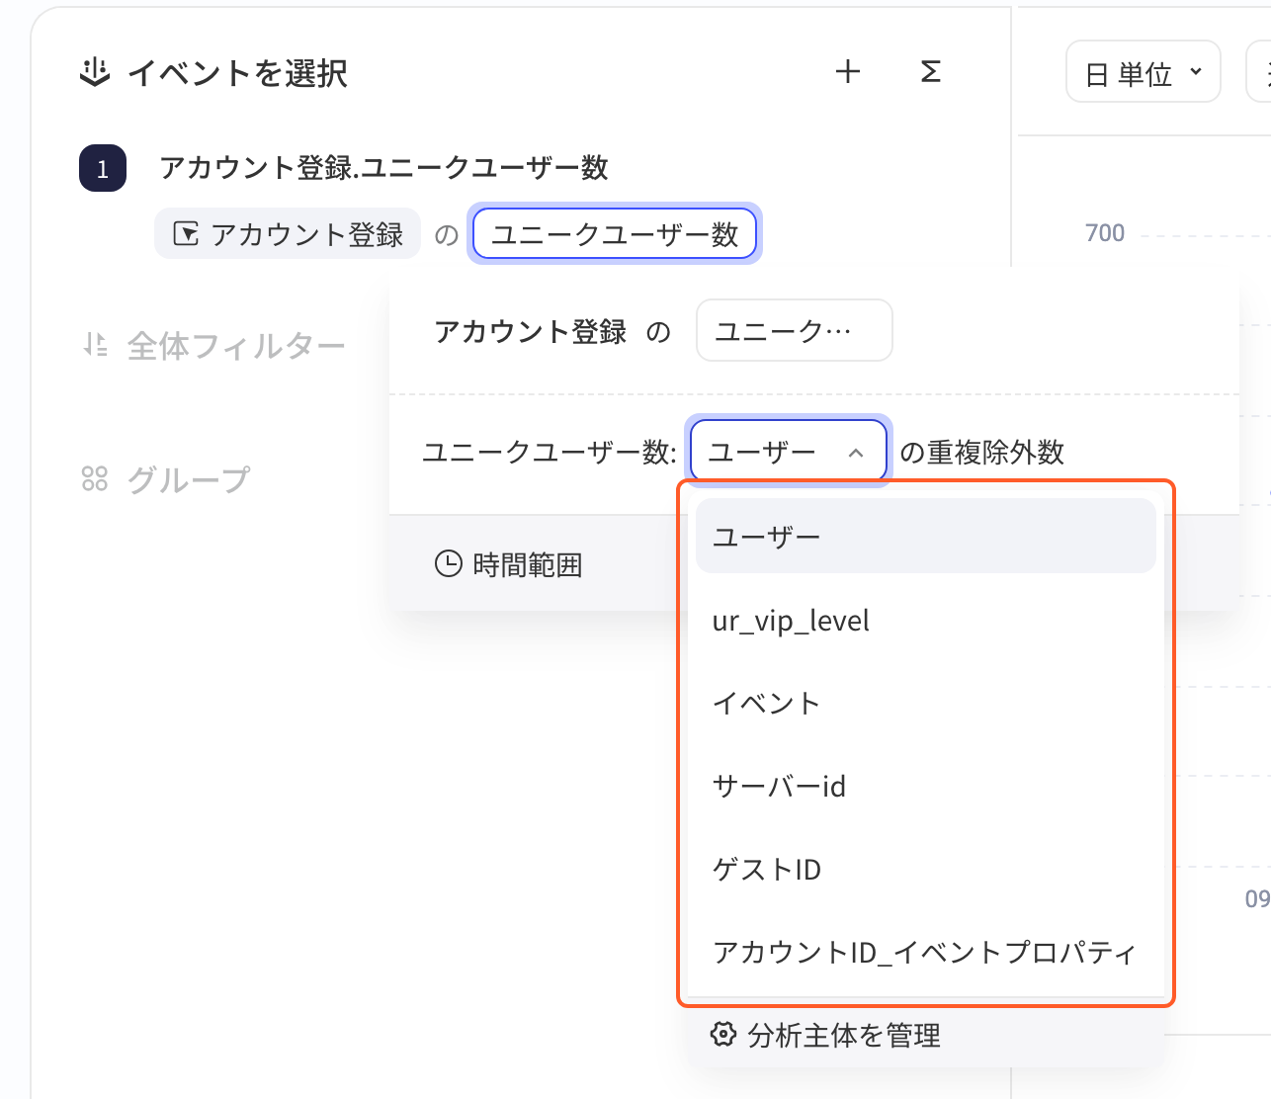The image size is (1271, 1099).
Task: Pick ゲストID from the dropdown list
Action: coord(926,870)
